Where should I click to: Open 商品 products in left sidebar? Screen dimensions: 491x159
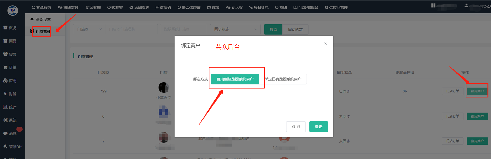click(10, 41)
